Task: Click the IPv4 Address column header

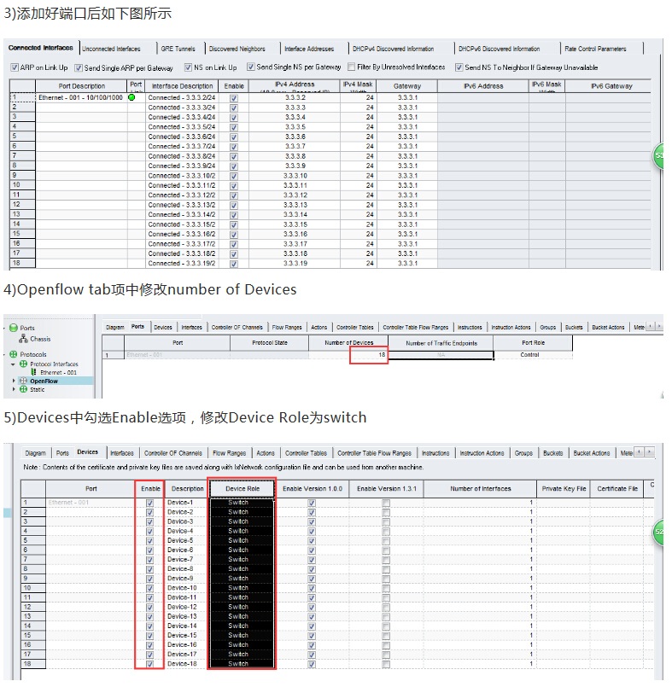Action: tap(295, 86)
